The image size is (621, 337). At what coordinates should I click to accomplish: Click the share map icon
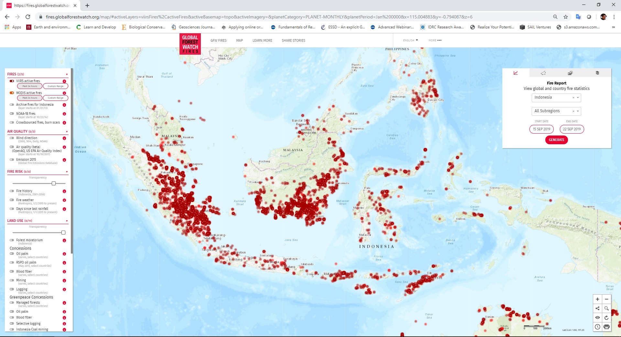coord(597,308)
